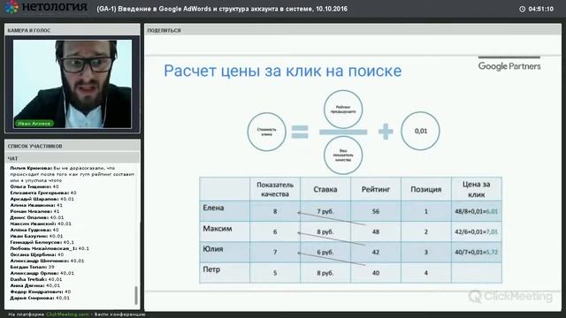Click the 7 руб. bid cell
Image resolution: width=566 pixels, height=318 pixels.
pos(325,211)
